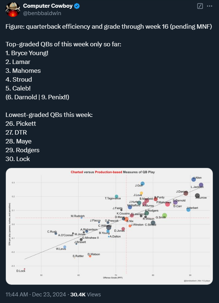Click the J.Herbert blue bubble

[188, 210]
